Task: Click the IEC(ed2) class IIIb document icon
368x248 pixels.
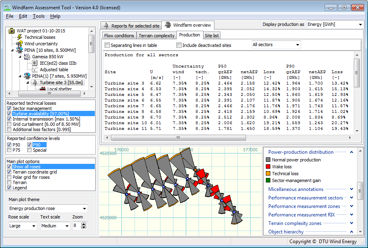Action: coord(35,63)
